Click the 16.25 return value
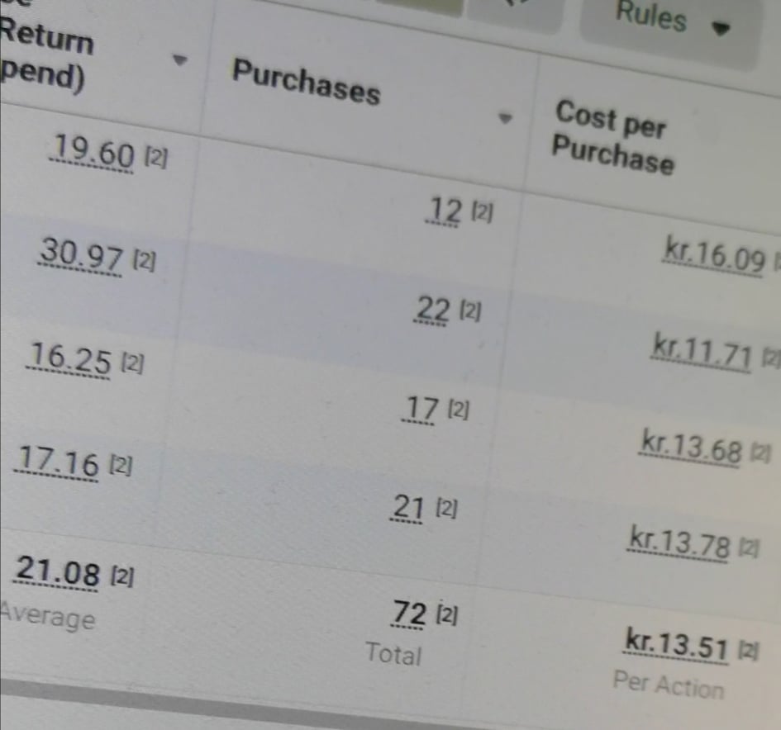This screenshot has width=781, height=730. [69, 358]
